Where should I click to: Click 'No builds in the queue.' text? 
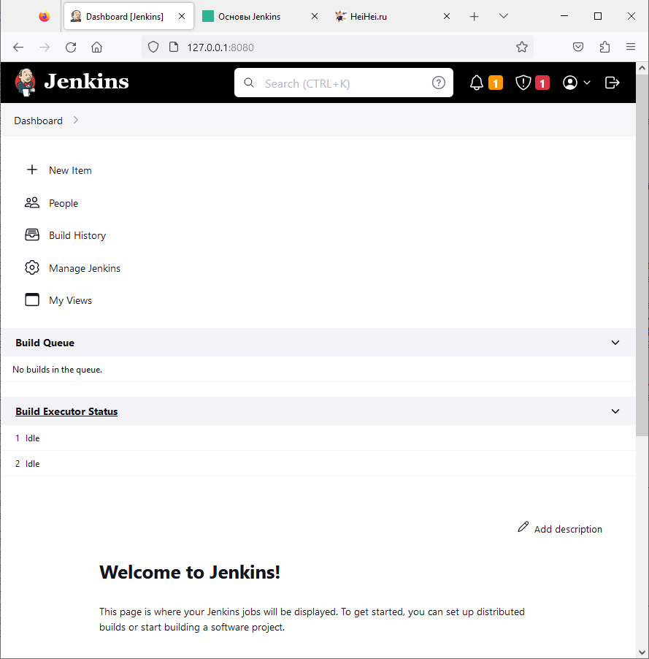point(57,370)
